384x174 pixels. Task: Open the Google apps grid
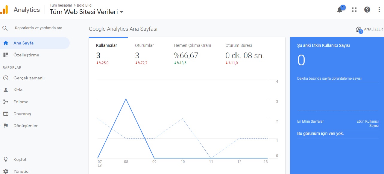click(354, 10)
